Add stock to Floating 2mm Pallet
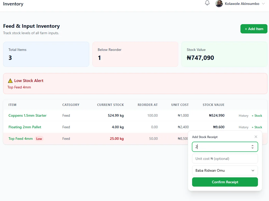 point(257,127)
